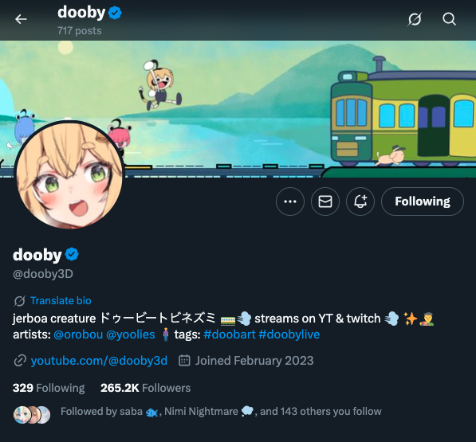
Task: Go back using the left arrow icon
Action: 21,19
